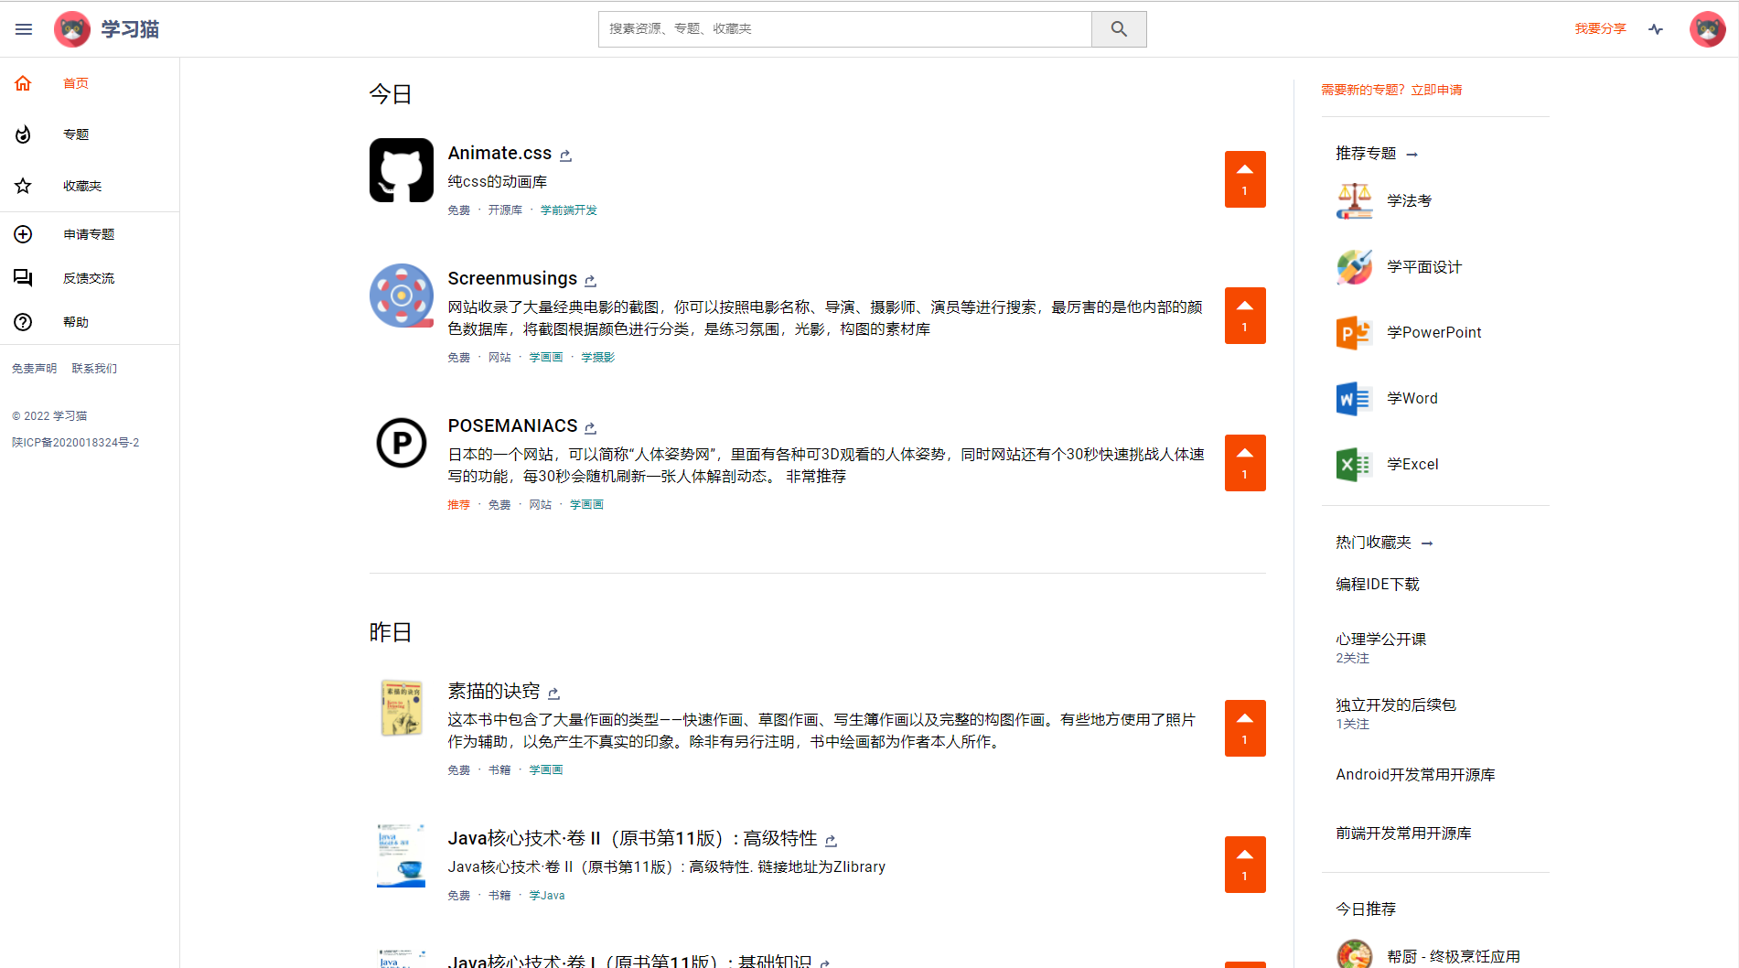The width and height of the screenshot is (1739, 968).
Task: Select 专题 in the sidebar
Action: pyautogui.click(x=76, y=134)
